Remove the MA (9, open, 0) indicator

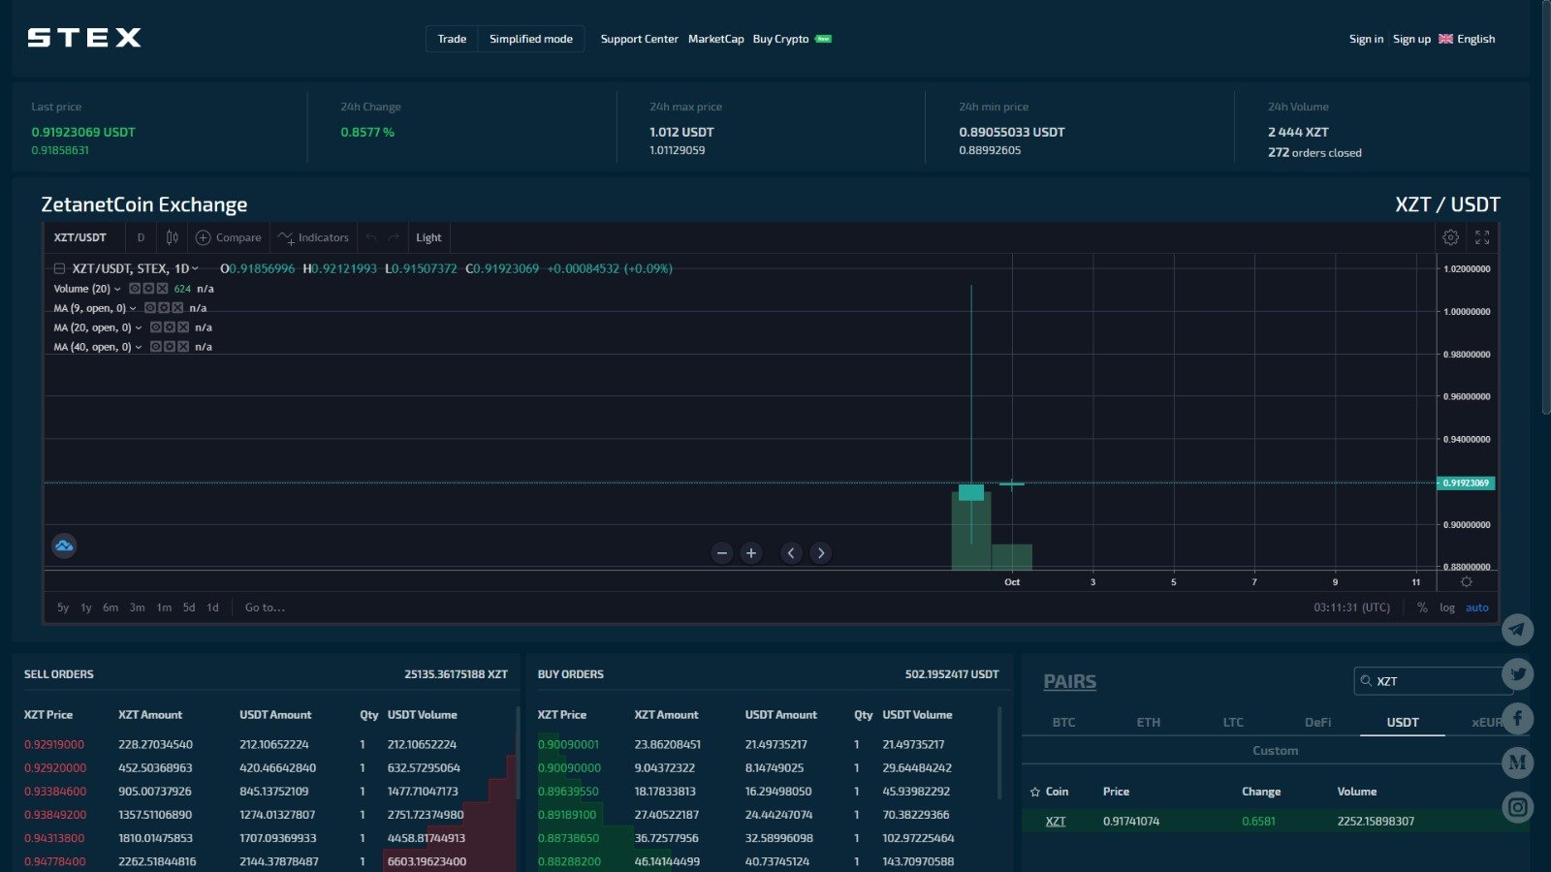tap(177, 308)
